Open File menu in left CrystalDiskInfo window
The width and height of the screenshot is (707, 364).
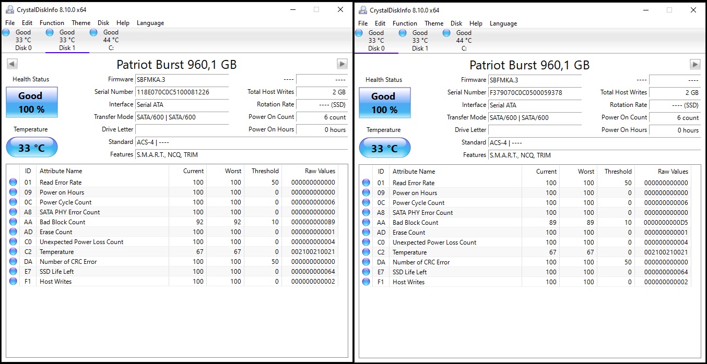point(10,23)
